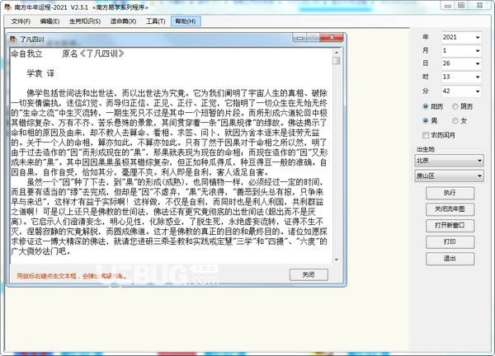Image resolution: width=495 pixels, height=356 pixels.
Task: Expand the 分 dropdown showing 42
Action: pos(478,91)
